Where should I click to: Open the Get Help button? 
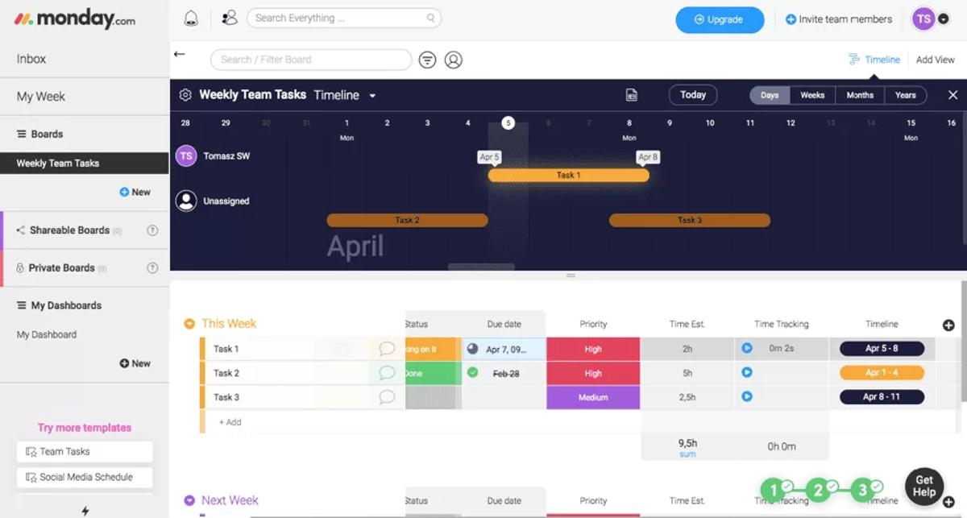click(924, 487)
